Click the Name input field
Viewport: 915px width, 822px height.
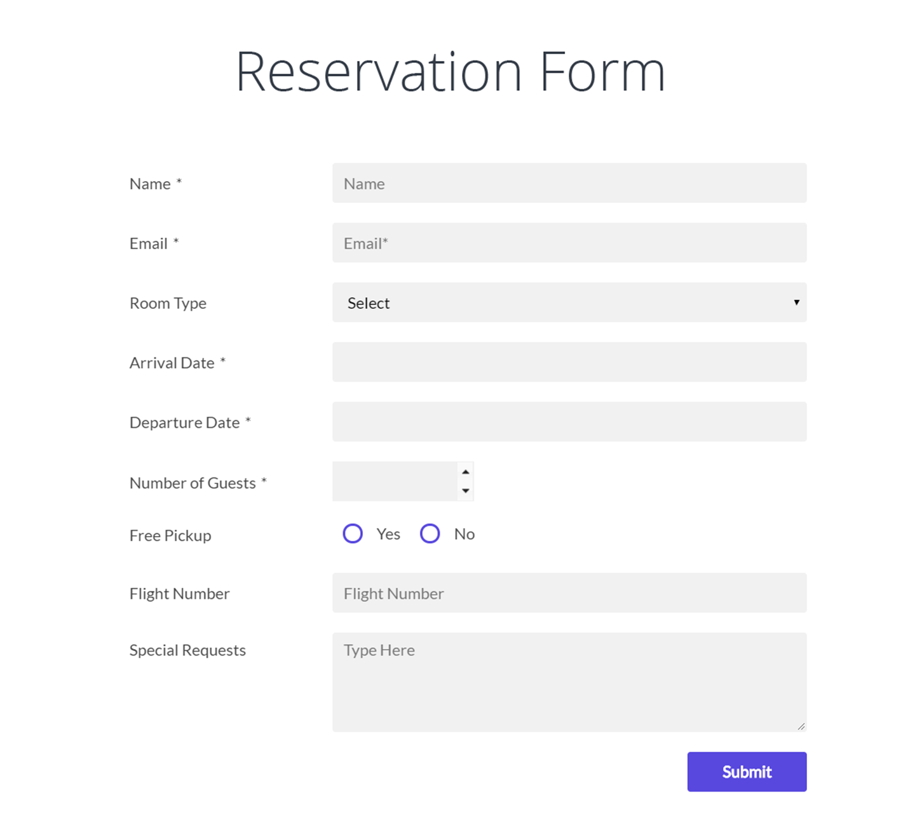click(x=569, y=183)
